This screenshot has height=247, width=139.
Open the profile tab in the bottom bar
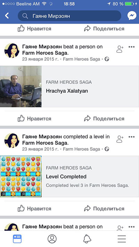click(52, 239)
